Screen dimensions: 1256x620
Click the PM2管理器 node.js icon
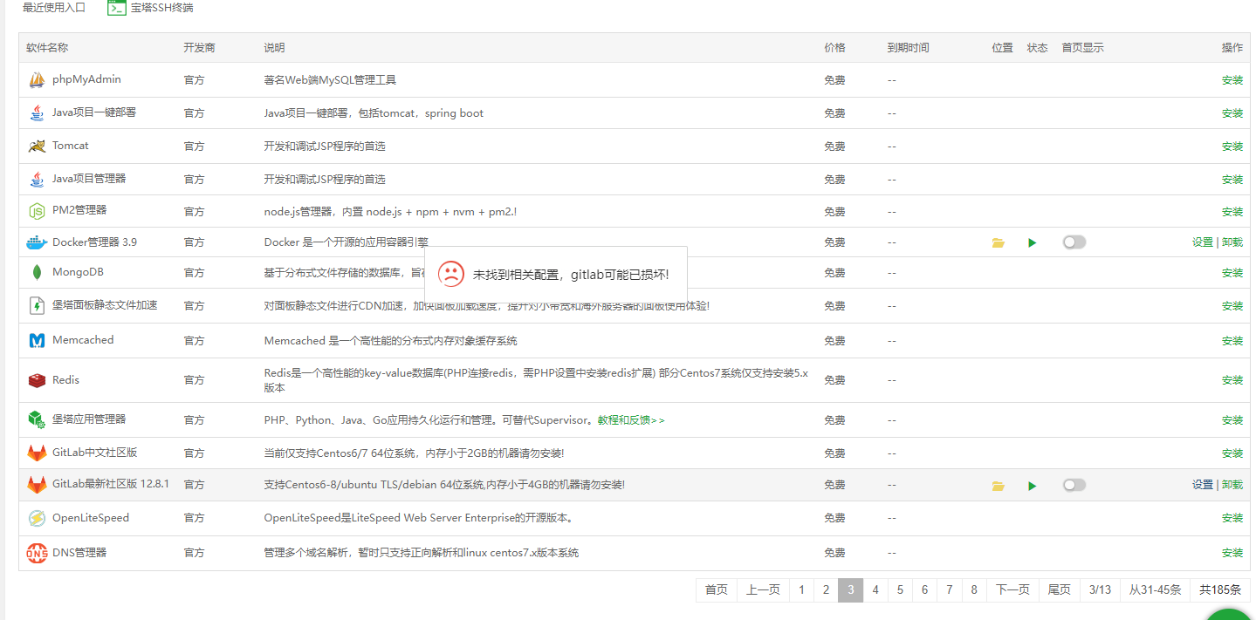37,211
